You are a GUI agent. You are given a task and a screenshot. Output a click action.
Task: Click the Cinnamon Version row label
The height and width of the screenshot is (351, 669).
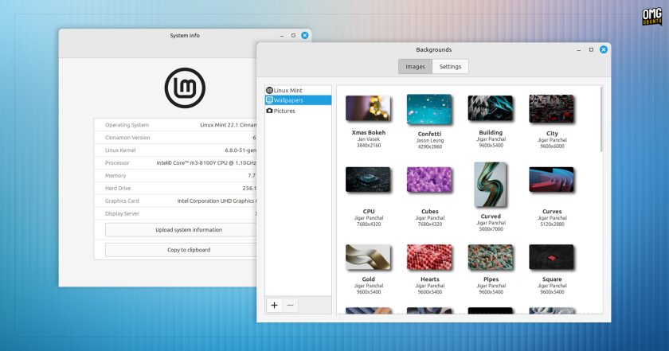click(x=127, y=138)
